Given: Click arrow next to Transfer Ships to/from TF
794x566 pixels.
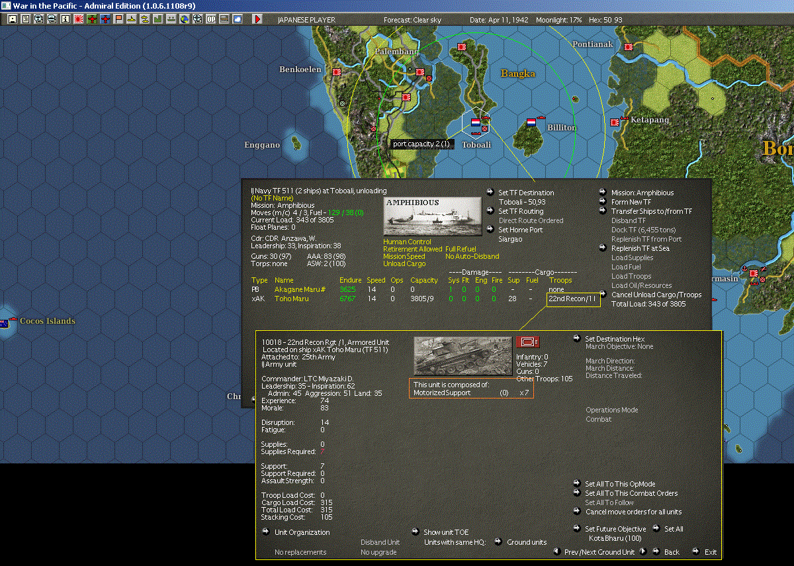Looking at the screenshot, I should (603, 211).
